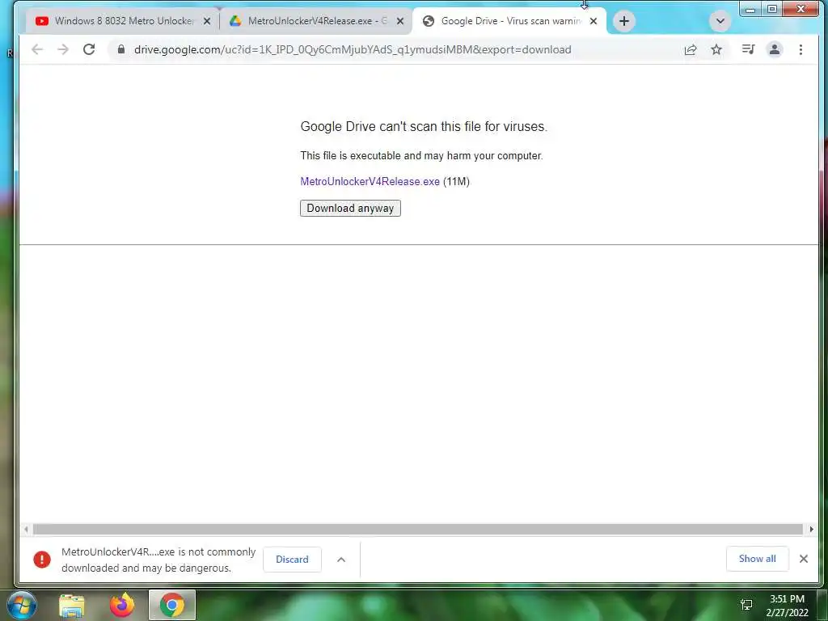Click the 'can't scan this file' heading

tap(424, 127)
